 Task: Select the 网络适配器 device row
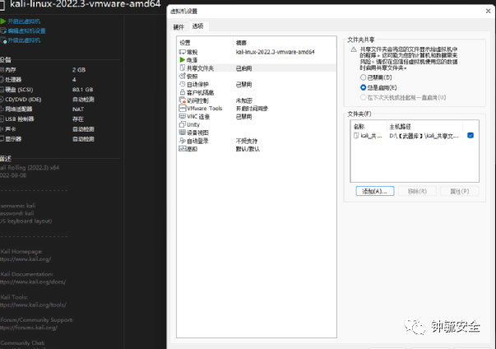(48, 109)
